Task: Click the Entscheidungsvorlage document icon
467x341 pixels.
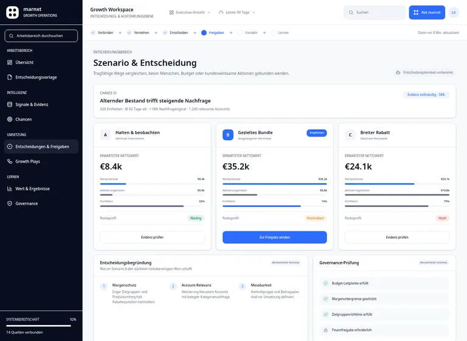Action: [10, 77]
